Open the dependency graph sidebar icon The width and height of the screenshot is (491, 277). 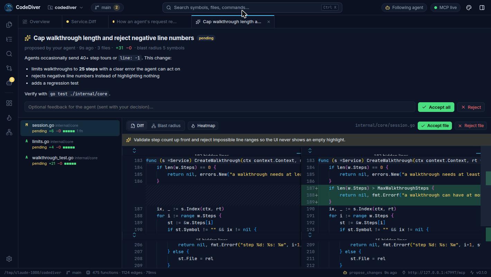9,132
